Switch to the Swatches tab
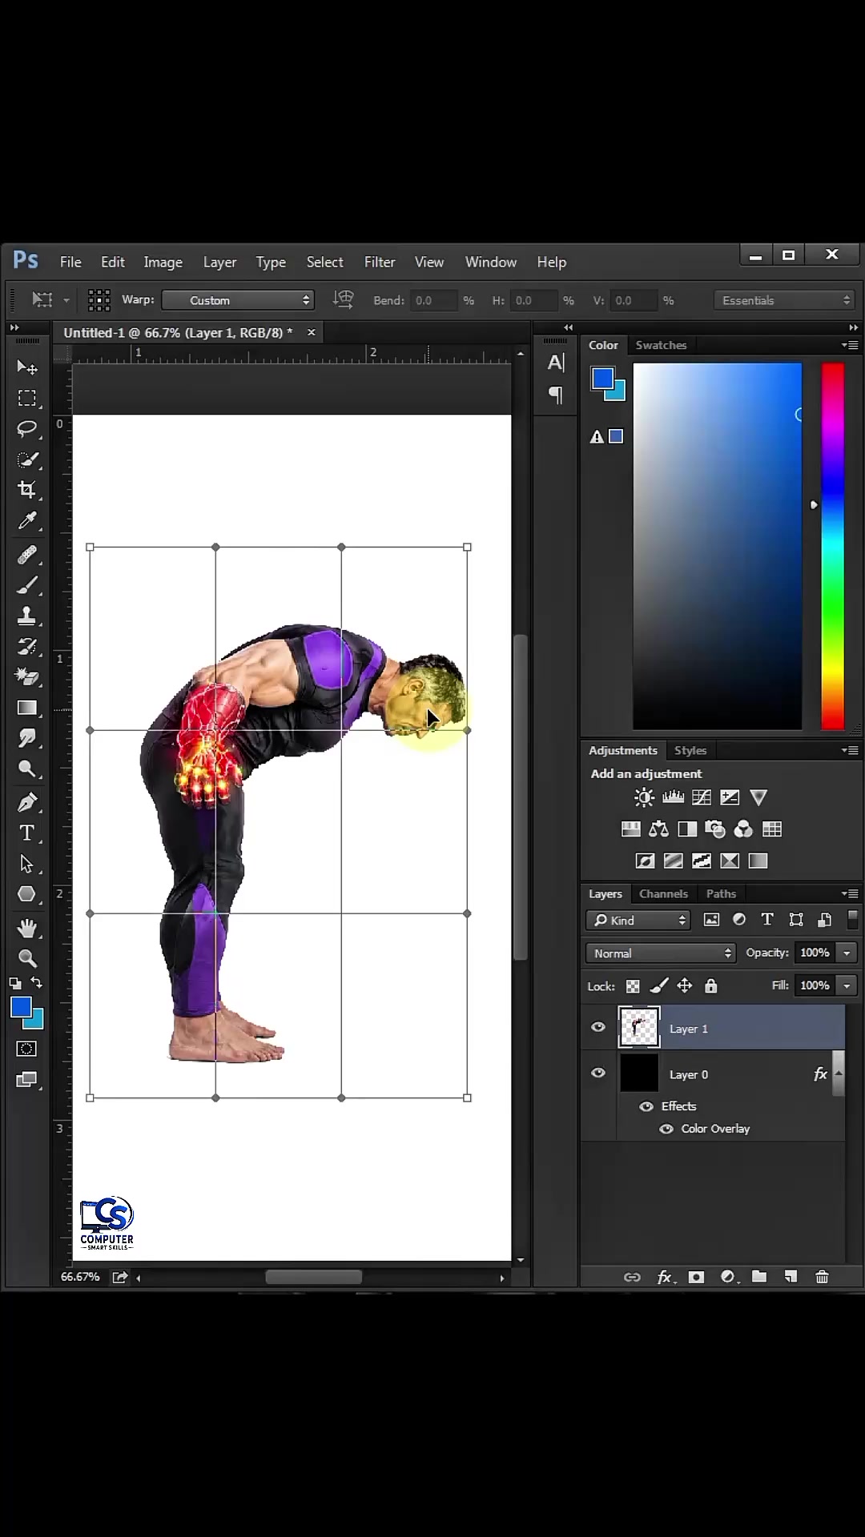The height and width of the screenshot is (1537, 865). point(661,345)
